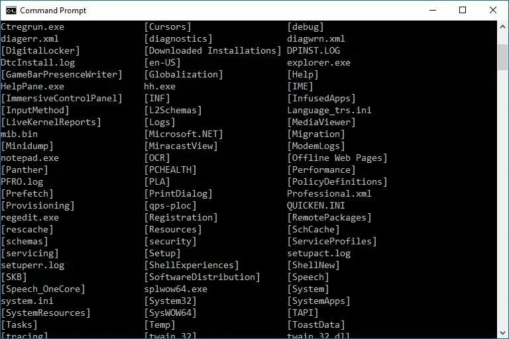Click the Command Prompt system icon

point(11,11)
